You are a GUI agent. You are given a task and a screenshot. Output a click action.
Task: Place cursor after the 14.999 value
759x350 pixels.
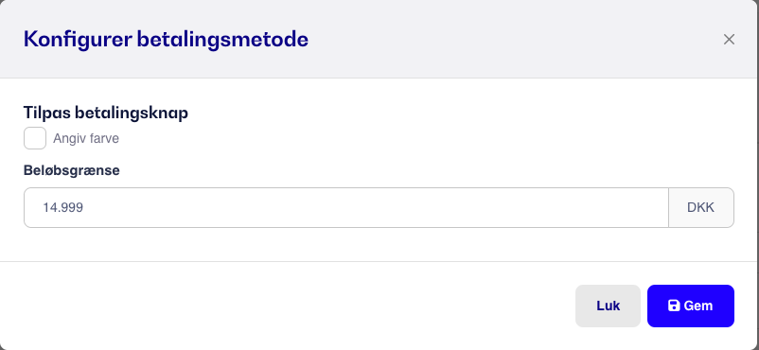pos(84,208)
